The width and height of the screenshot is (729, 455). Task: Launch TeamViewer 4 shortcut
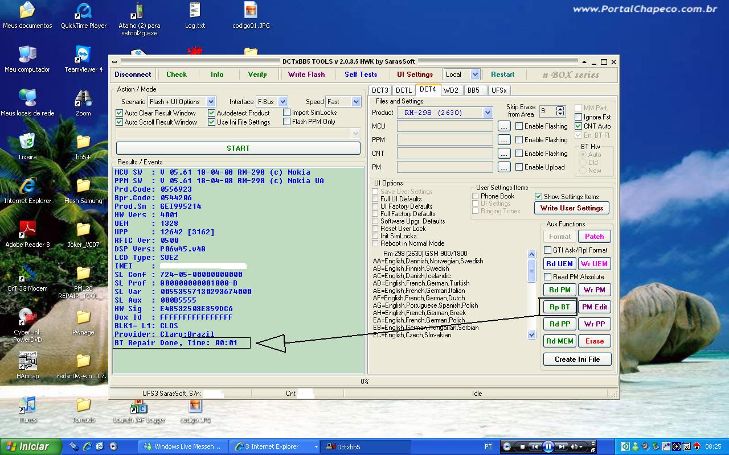tap(84, 59)
